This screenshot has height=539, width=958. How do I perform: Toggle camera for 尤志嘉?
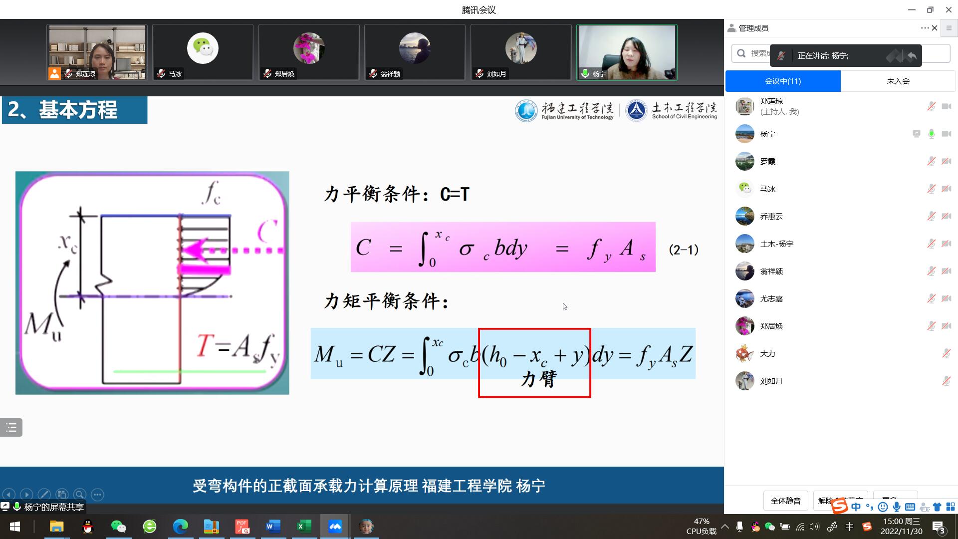947,298
